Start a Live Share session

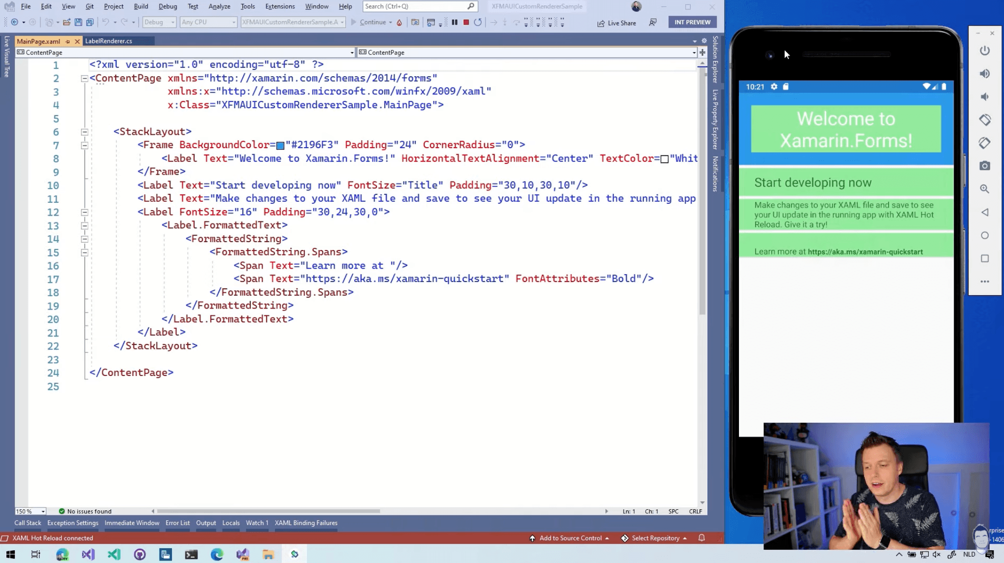(617, 23)
